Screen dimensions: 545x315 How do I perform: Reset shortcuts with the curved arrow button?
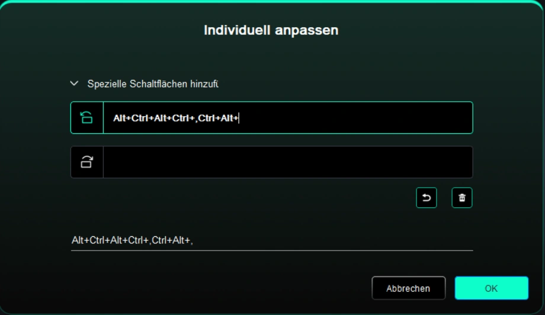click(x=426, y=198)
